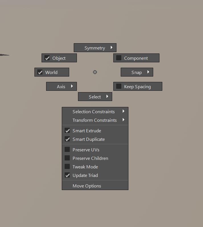The height and width of the screenshot is (227, 203).
Task: Toggle the Object checkbox
Action: click(47, 58)
